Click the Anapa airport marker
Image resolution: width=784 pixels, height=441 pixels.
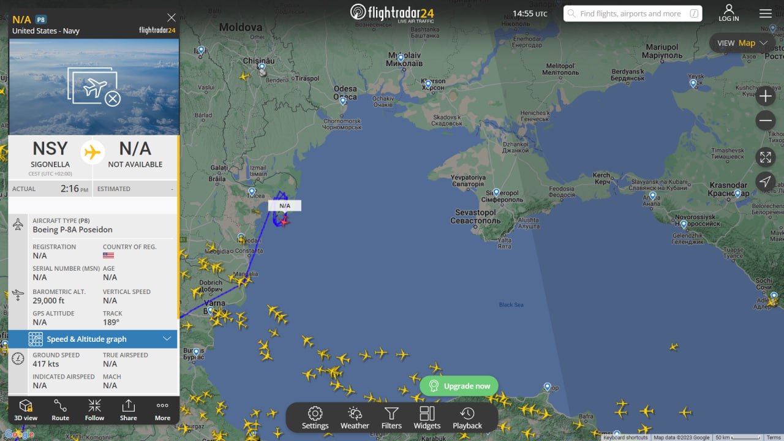point(653,196)
